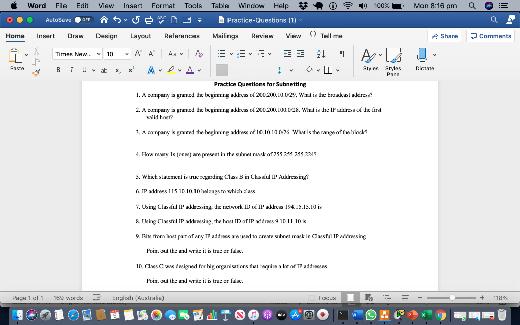Apply yellow text highlight
The image size is (520, 325).
pyautogui.click(x=172, y=70)
